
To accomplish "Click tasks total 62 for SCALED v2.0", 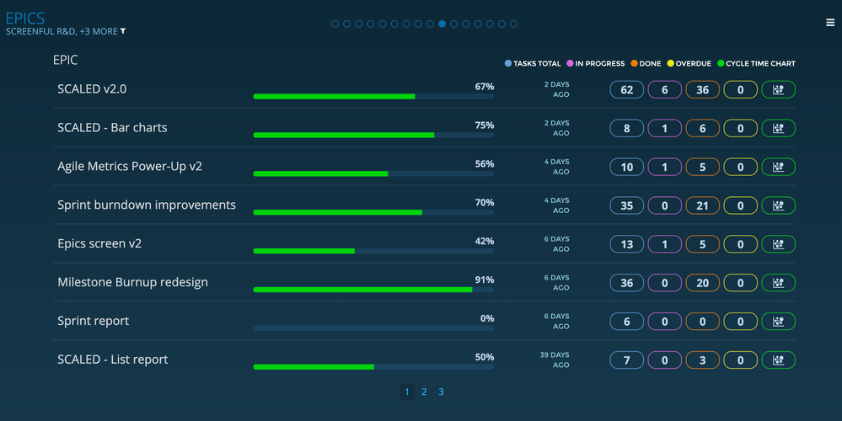I will point(627,89).
